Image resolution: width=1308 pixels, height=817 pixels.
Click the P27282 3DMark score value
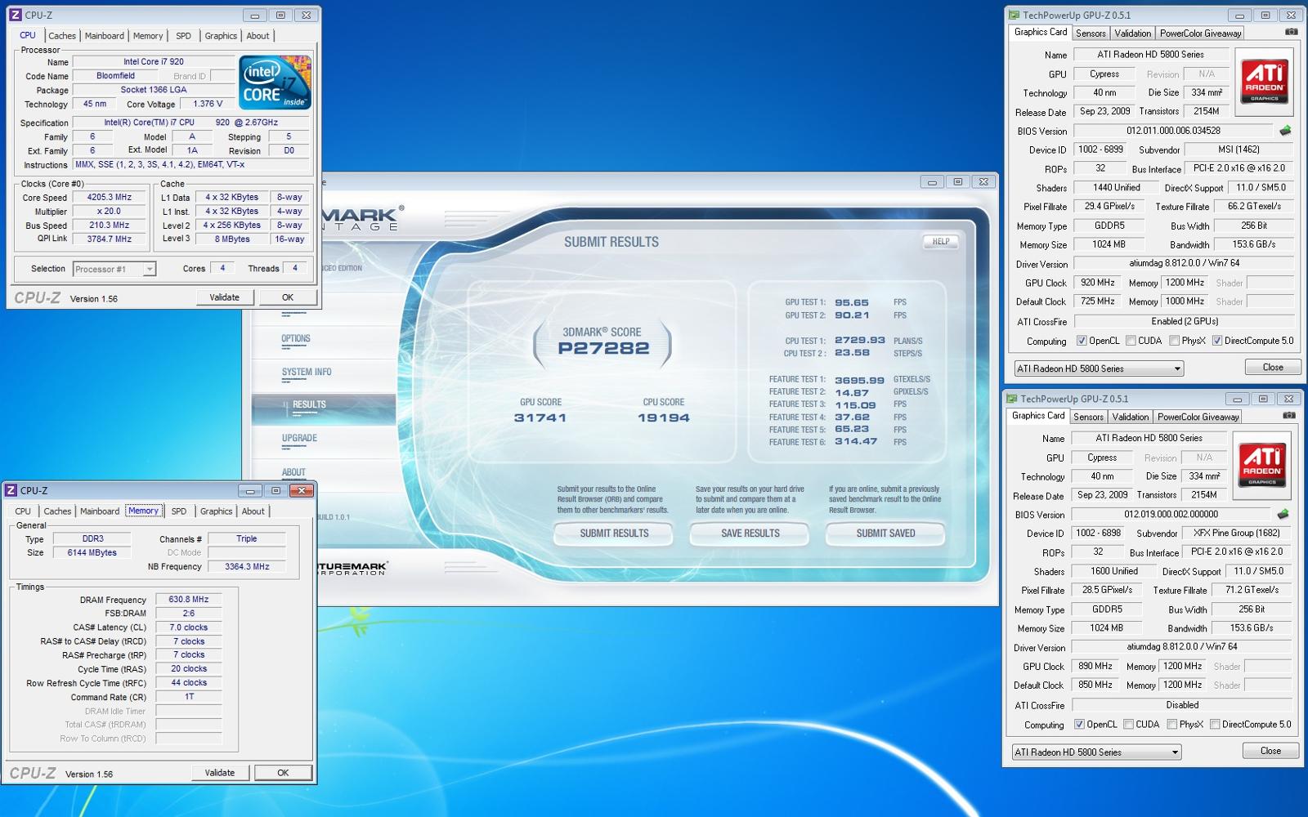(x=603, y=349)
